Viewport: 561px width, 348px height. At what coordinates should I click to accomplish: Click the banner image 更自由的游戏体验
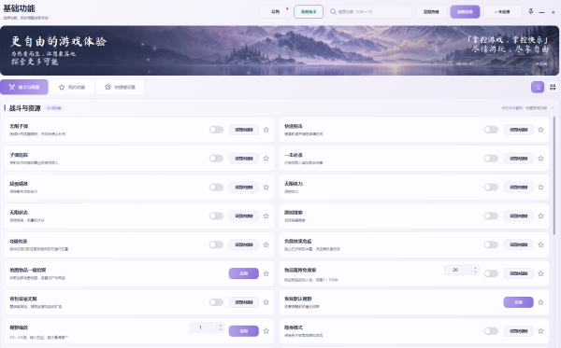click(x=280, y=50)
